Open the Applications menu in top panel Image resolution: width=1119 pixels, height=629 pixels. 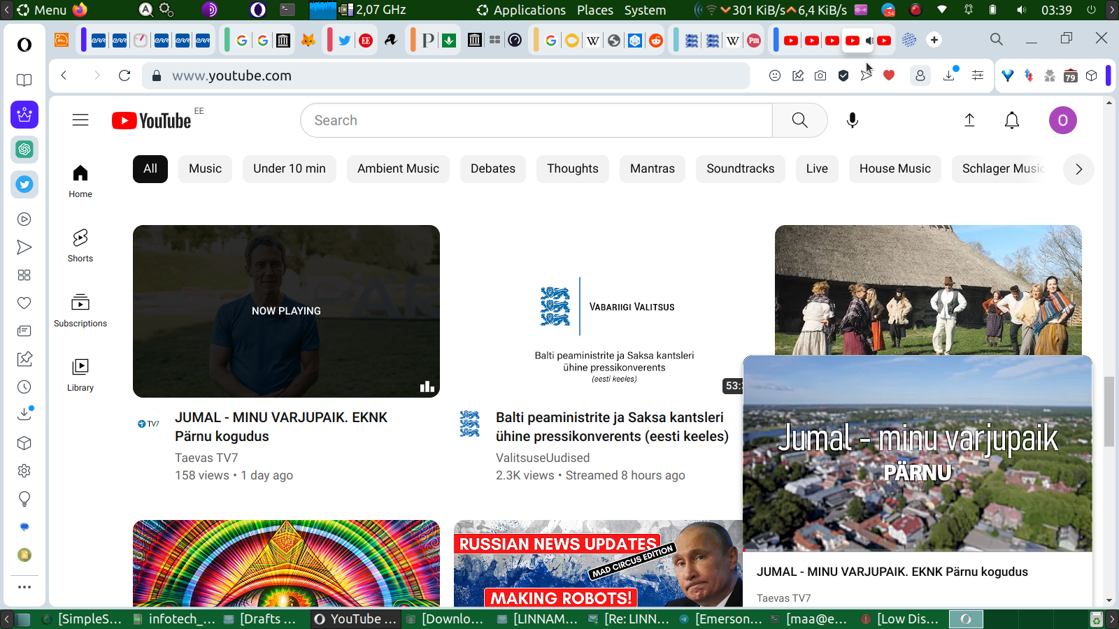(529, 10)
